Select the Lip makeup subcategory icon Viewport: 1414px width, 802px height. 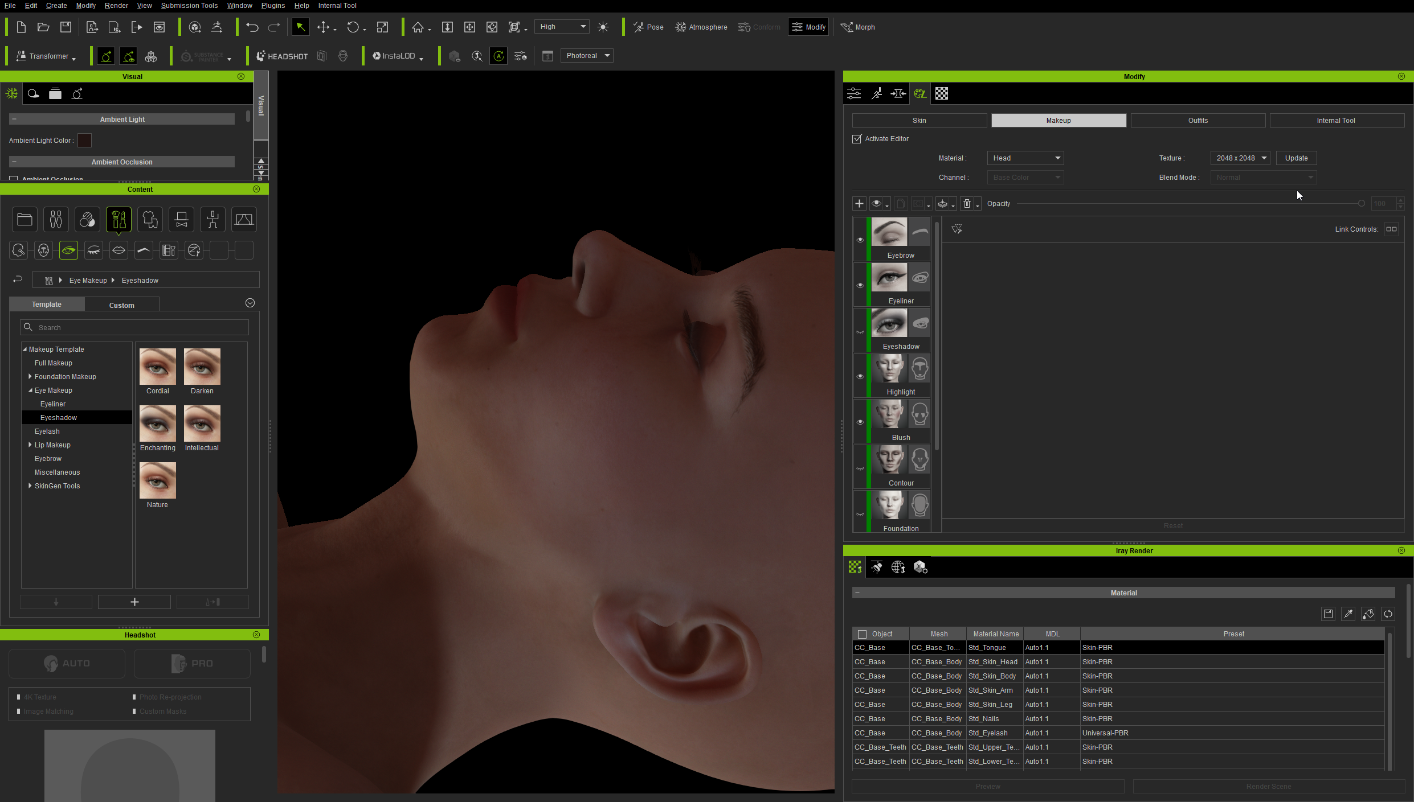118,250
